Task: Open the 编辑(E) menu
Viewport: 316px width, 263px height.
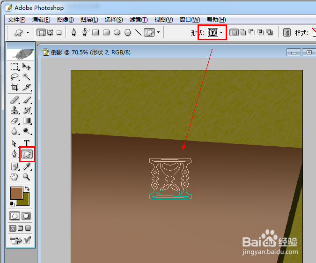Action: pyautogui.click(x=41, y=20)
